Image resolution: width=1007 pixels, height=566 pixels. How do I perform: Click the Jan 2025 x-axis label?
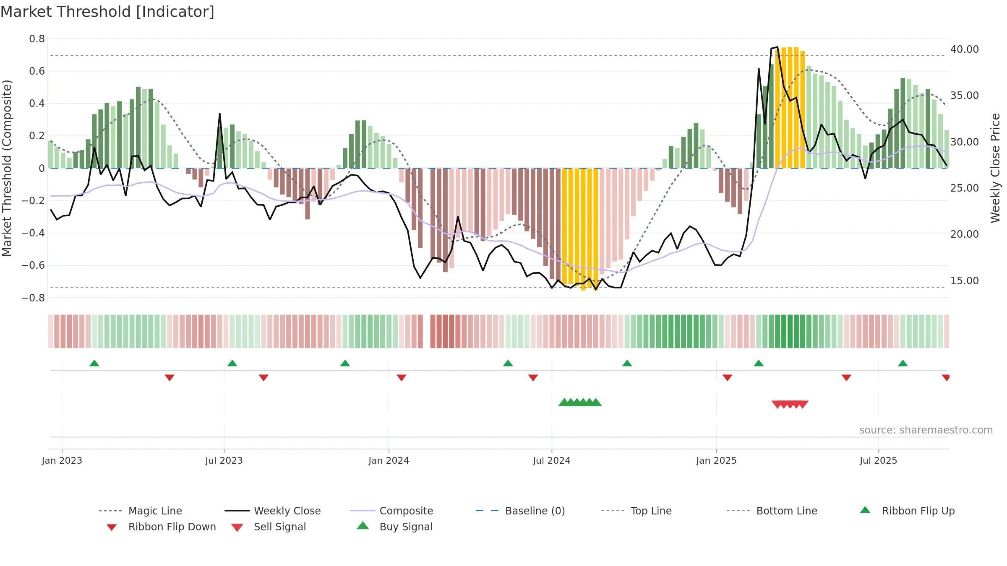[x=717, y=460]
